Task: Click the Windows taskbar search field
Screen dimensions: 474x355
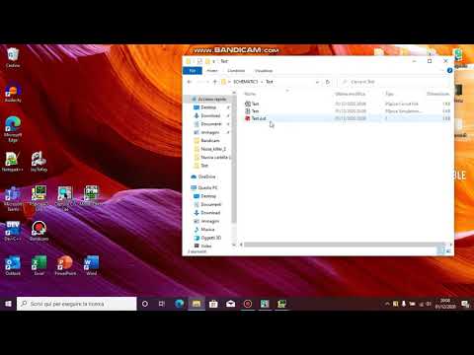Action: (x=77, y=304)
